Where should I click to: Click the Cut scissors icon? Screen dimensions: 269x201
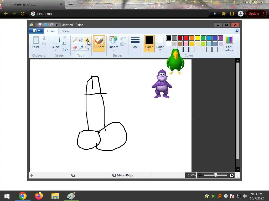[x=44, y=38]
